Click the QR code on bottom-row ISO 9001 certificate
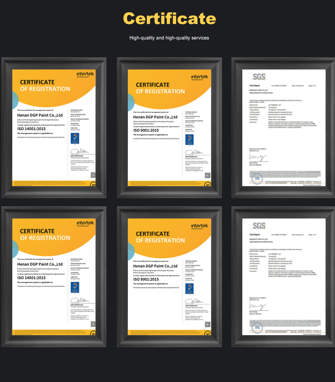This screenshot has width=335, height=382. coord(208,325)
